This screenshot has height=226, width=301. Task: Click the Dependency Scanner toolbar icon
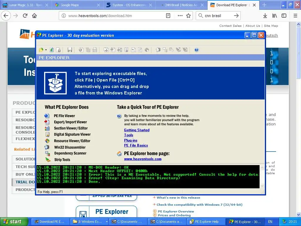pyautogui.click(x=165, y=50)
